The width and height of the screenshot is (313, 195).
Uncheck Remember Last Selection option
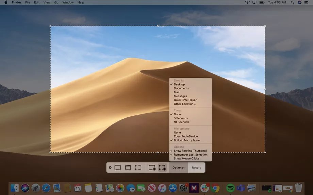coord(191,155)
